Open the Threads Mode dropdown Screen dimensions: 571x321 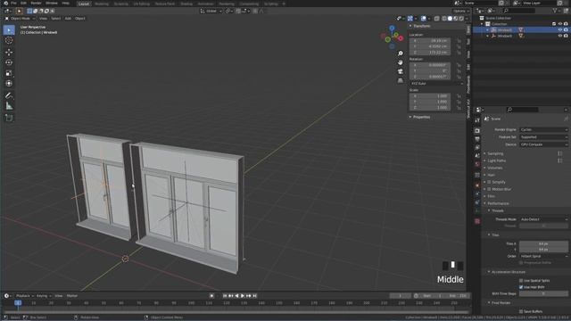coord(543,219)
